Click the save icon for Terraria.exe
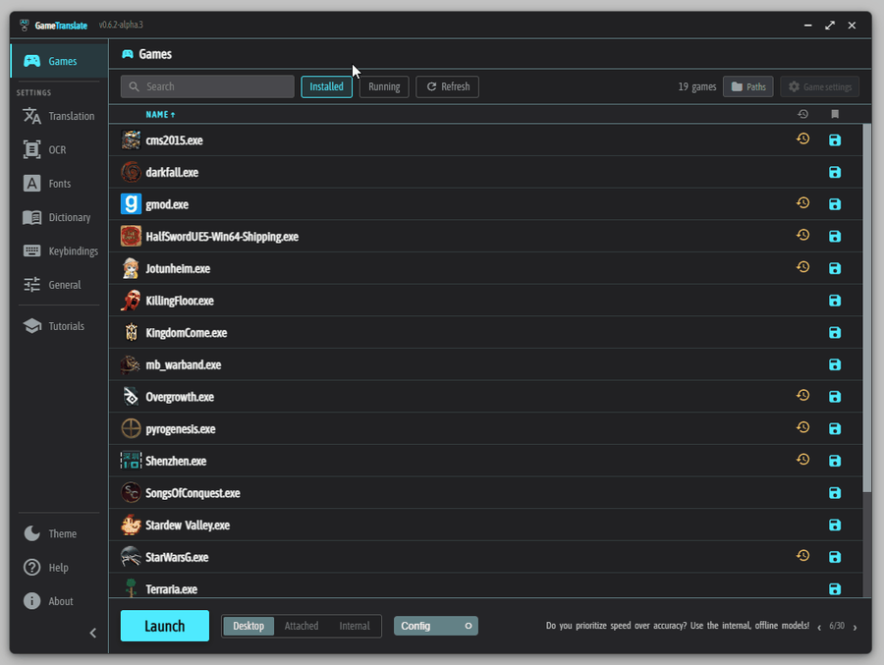This screenshot has width=884, height=665. (835, 588)
